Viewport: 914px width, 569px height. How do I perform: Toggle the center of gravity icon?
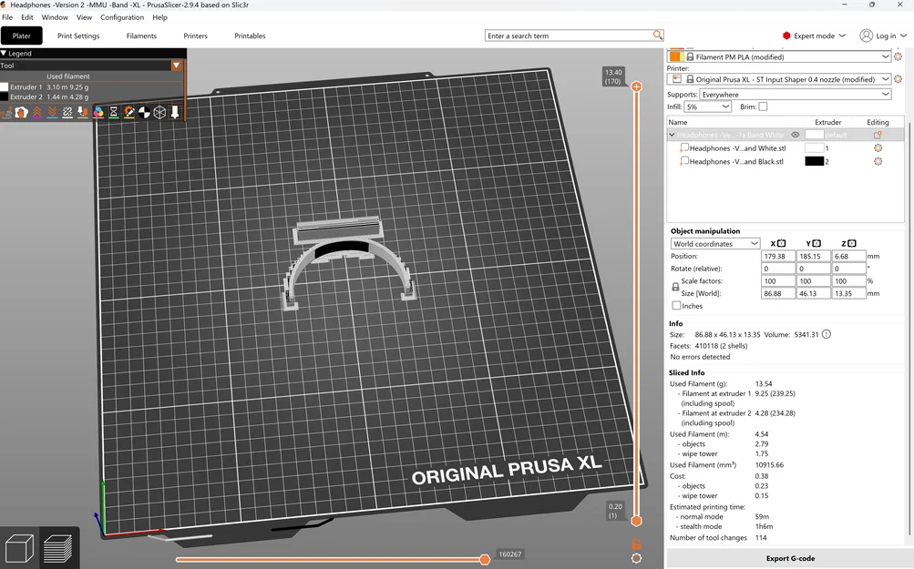click(144, 112)
